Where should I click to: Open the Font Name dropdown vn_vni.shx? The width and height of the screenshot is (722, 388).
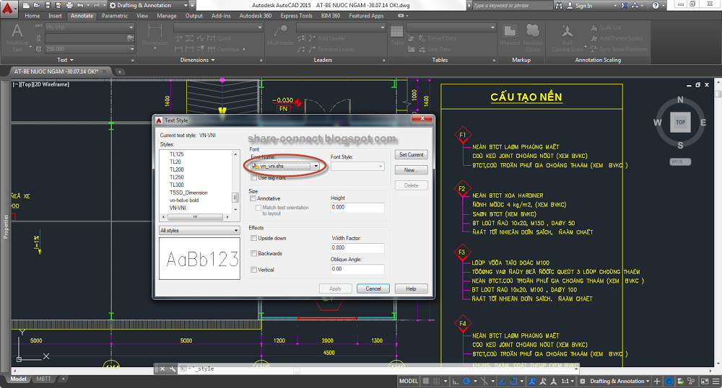tap(285, 166)
